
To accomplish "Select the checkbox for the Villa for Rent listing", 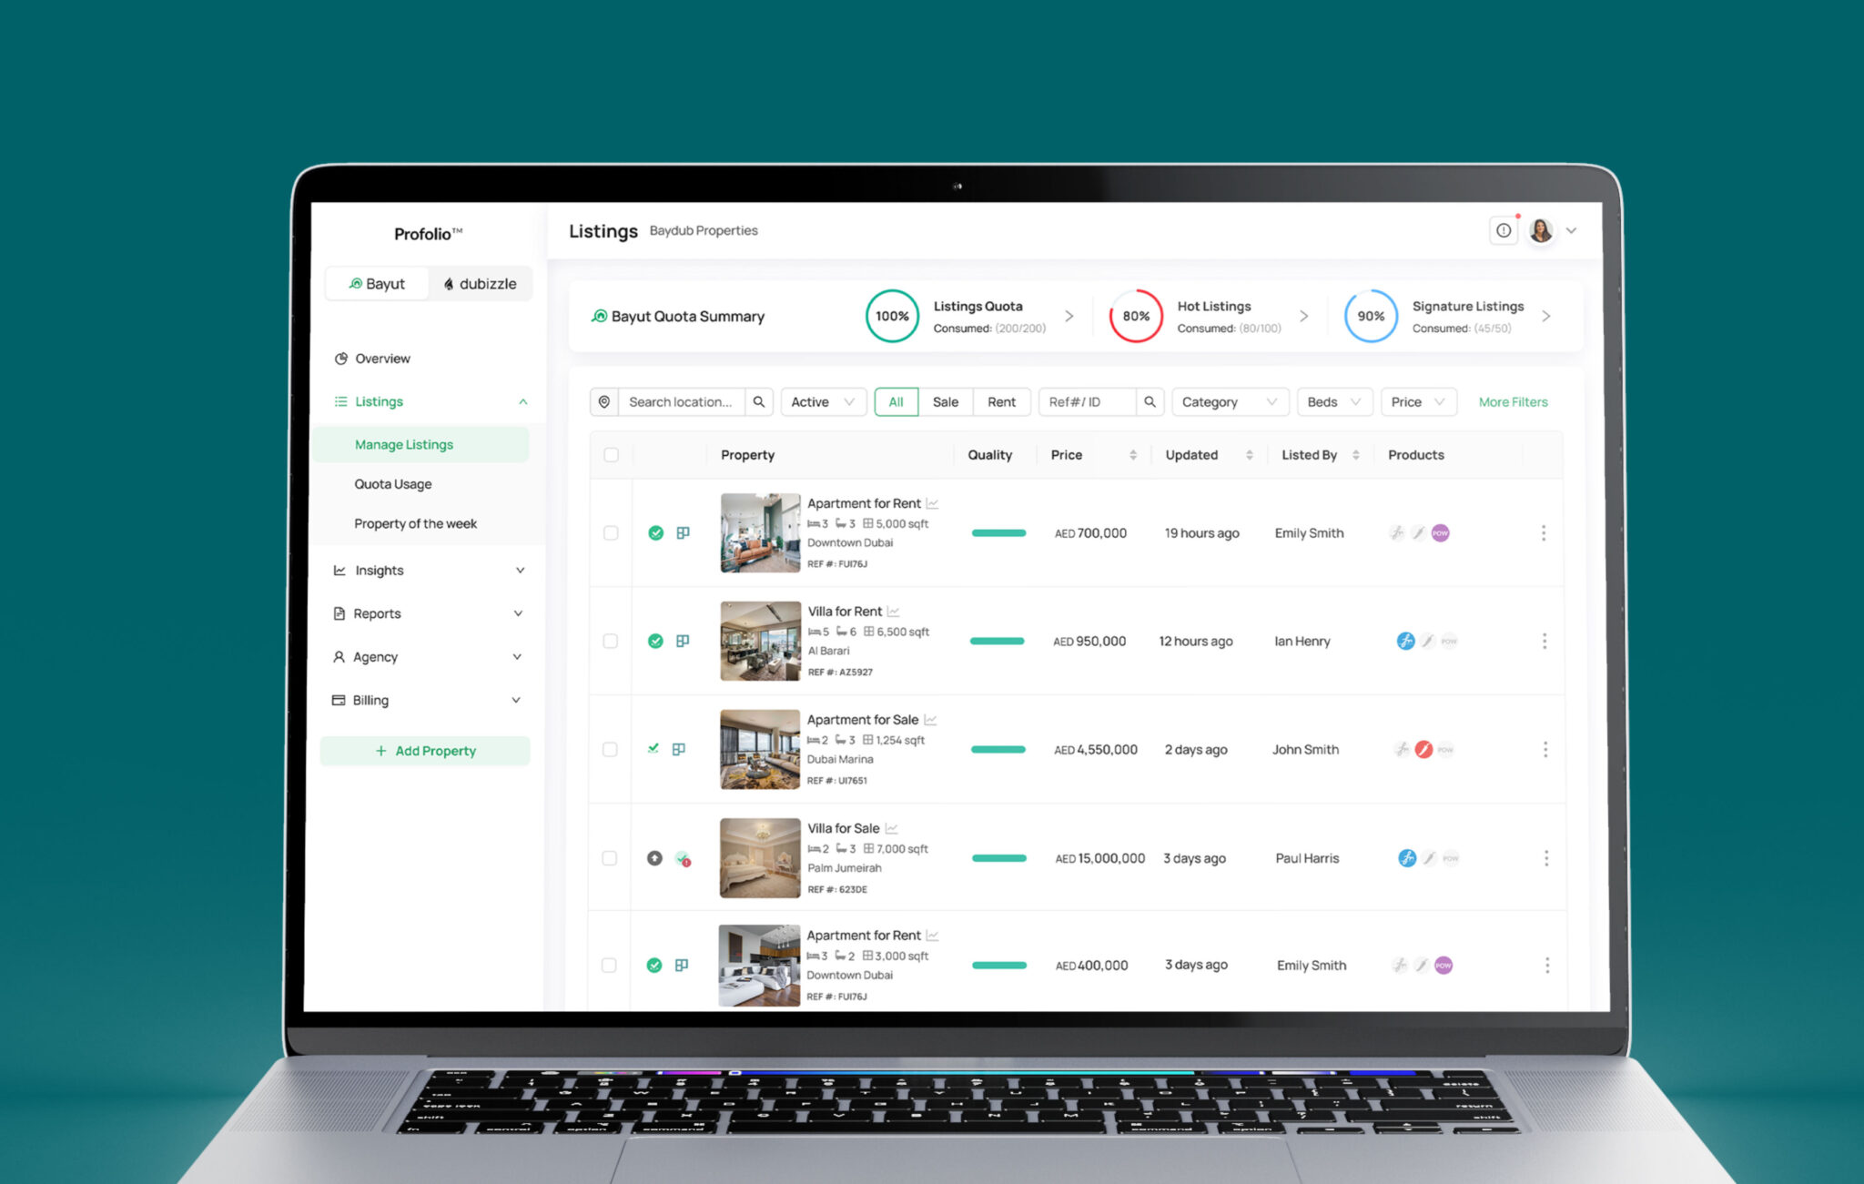I will pyautogui.click(x=611, y=641).
